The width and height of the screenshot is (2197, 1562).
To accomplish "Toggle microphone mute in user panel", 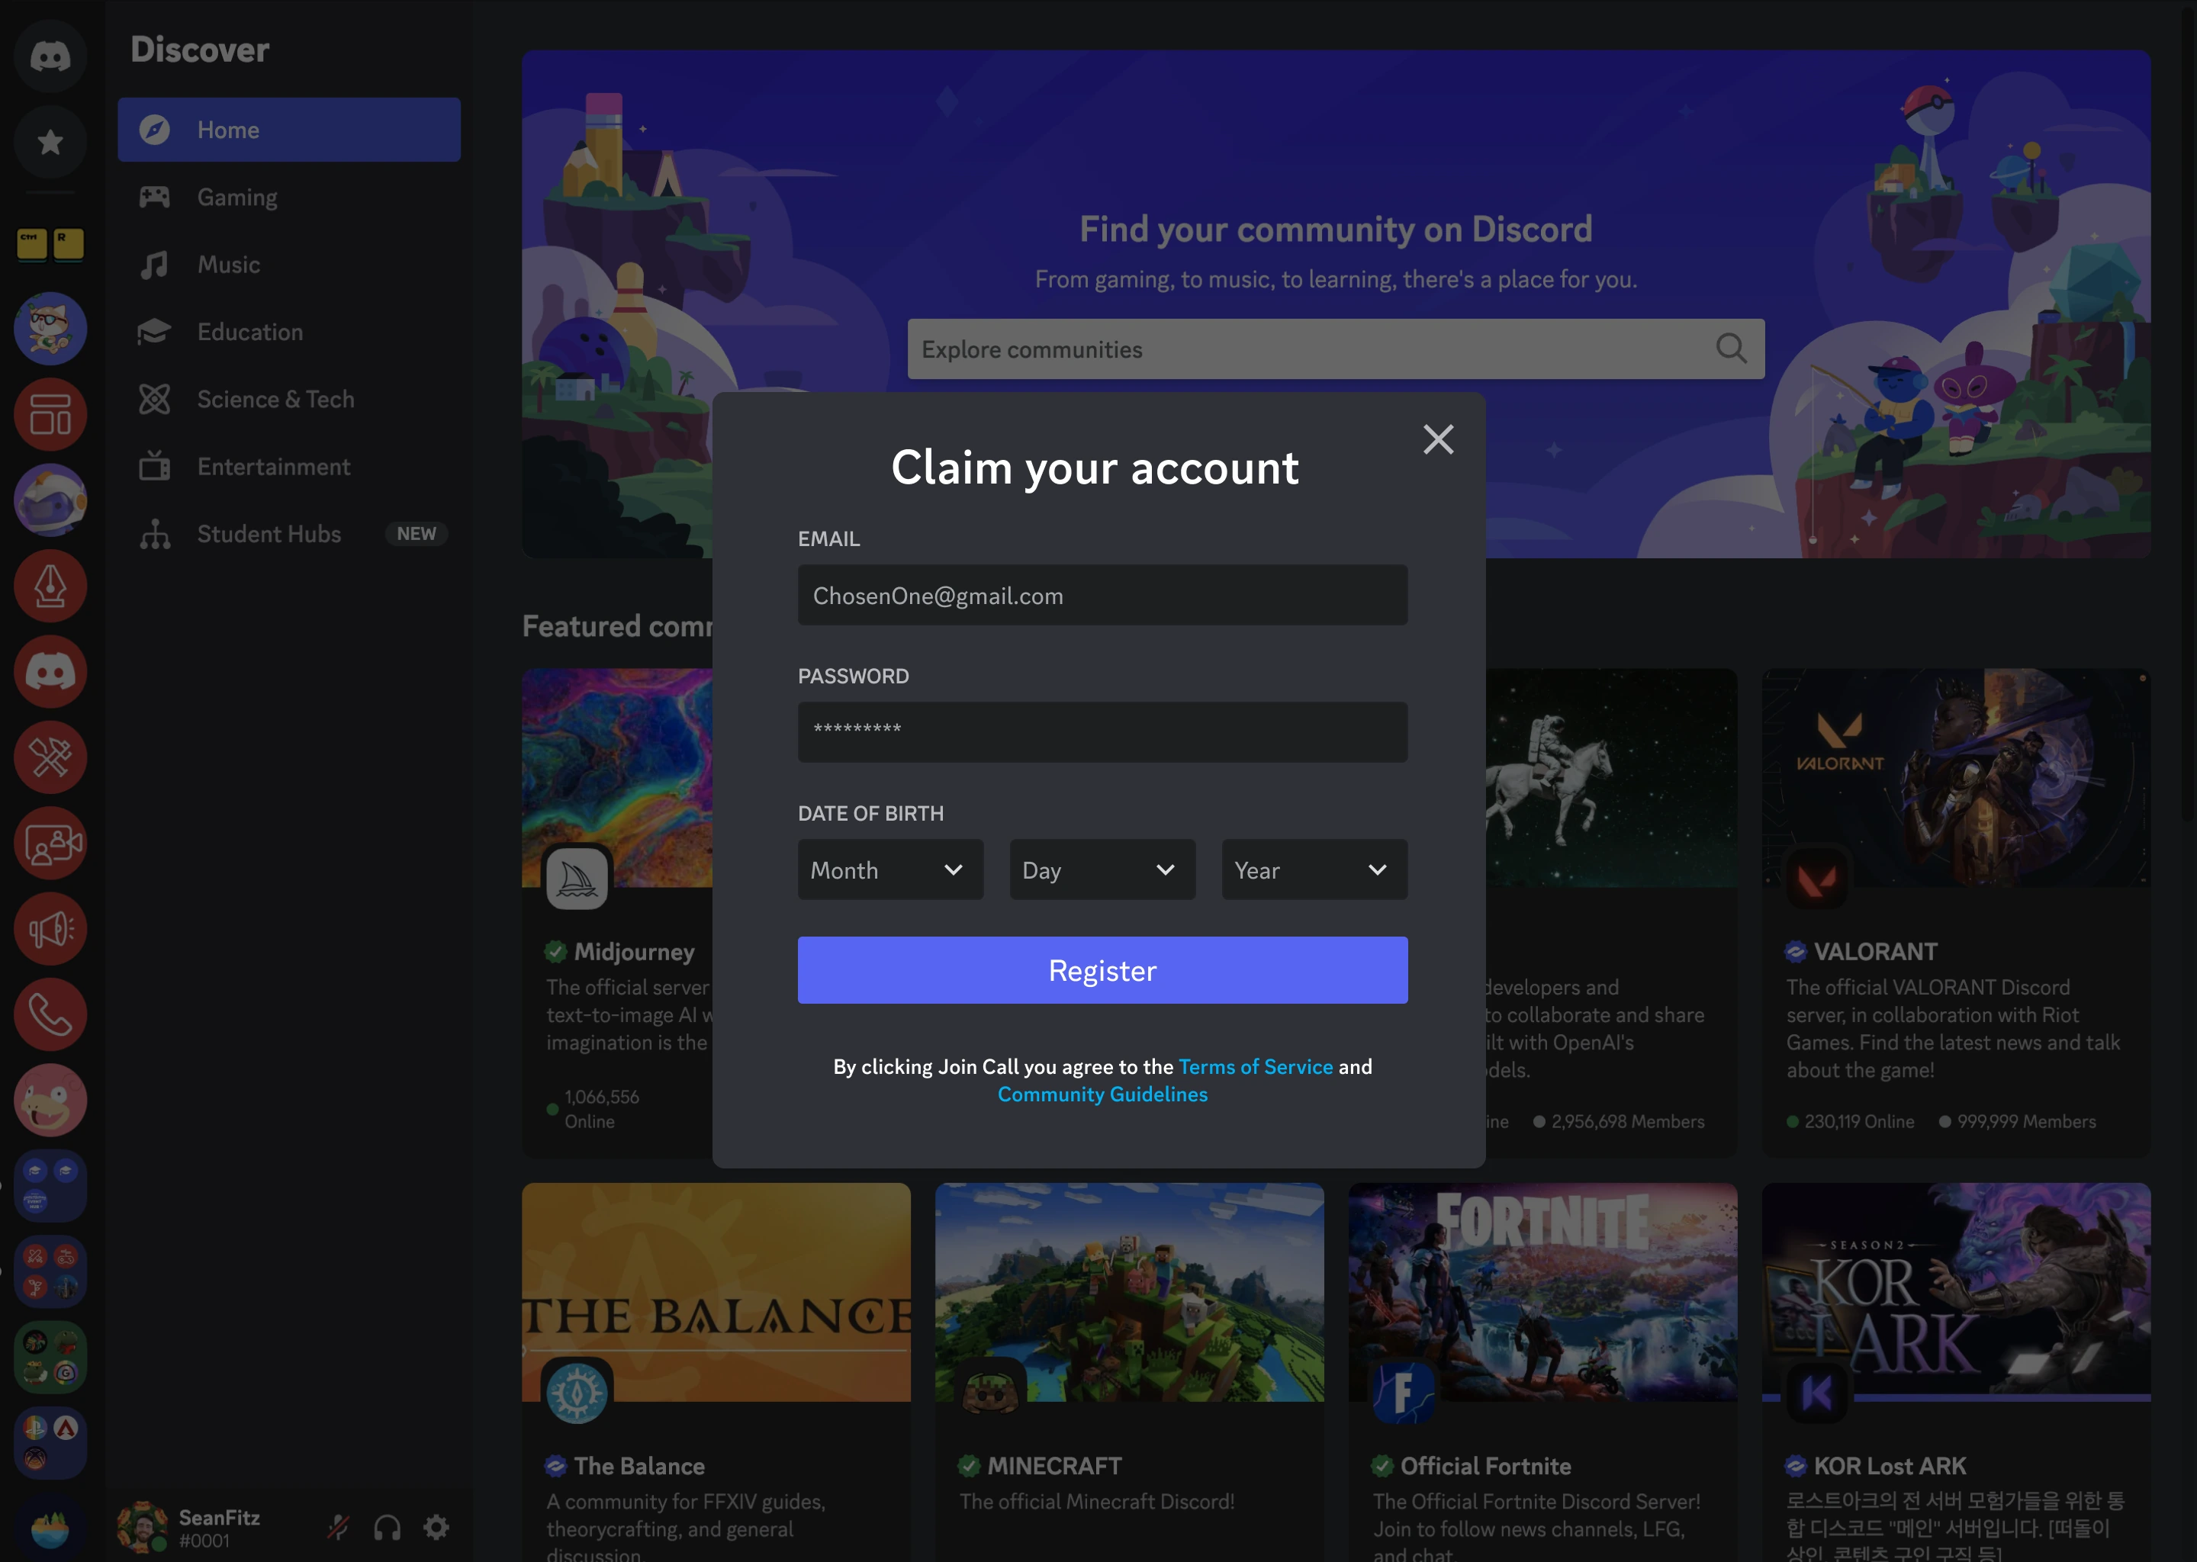I will 339,1526.
